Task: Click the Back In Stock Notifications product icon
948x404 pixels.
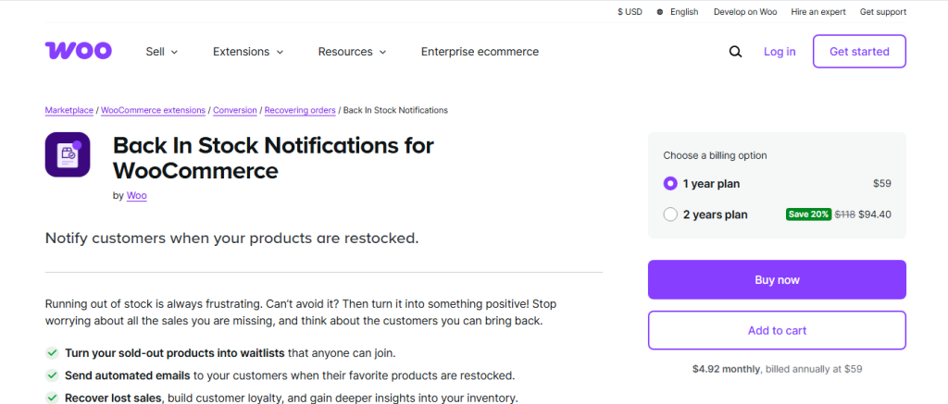Action: 68,154
